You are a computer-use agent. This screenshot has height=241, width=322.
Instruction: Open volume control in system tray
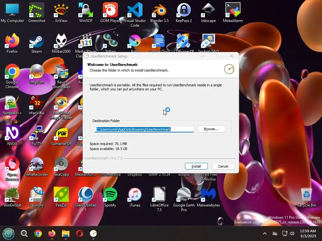click(292, 233)
